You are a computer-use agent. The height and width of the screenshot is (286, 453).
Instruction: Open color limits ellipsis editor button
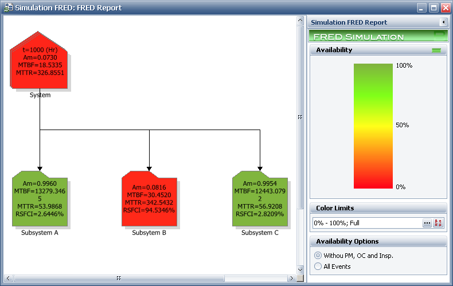(x=427, y=223)
